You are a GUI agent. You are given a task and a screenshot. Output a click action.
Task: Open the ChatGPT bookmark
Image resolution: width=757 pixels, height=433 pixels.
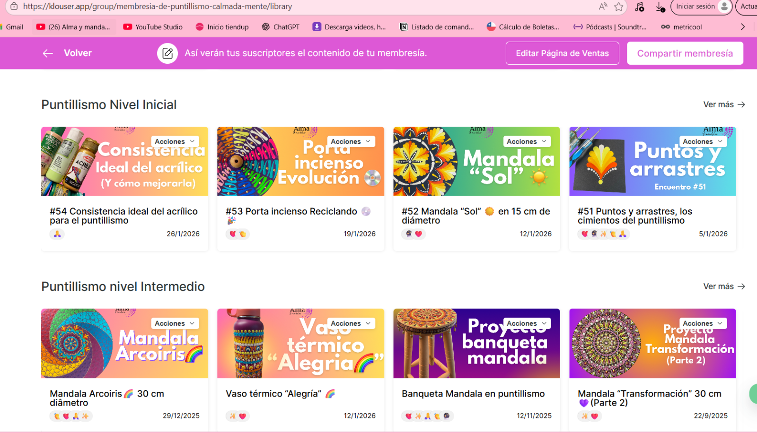tap(281, 27)
